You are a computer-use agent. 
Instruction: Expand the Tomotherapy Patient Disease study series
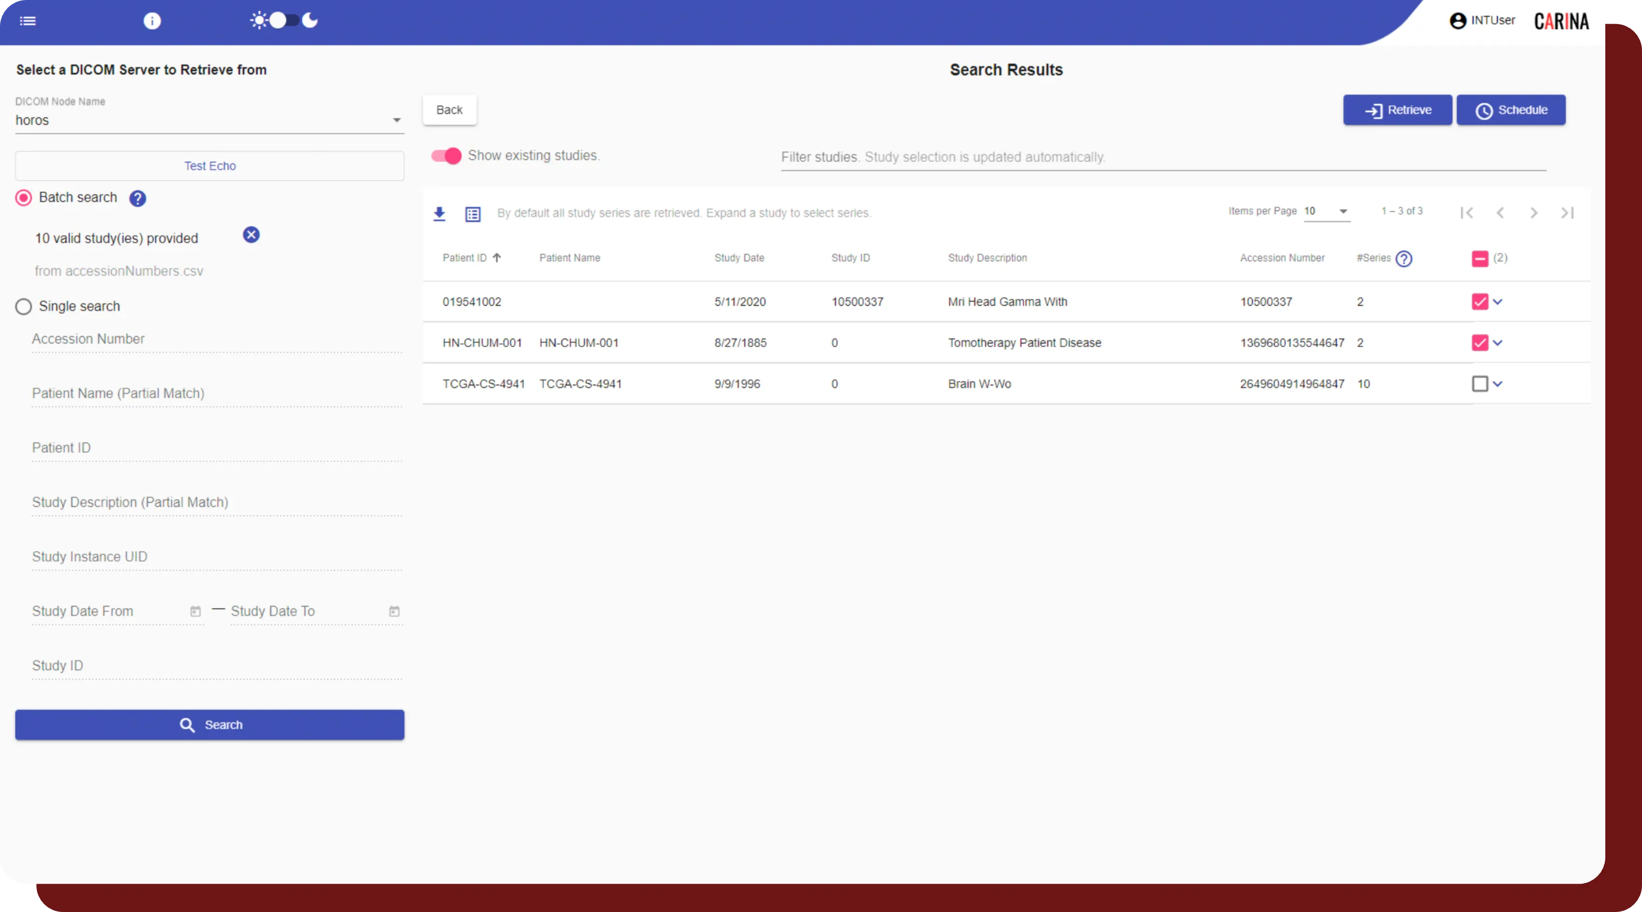(1499, 342)
